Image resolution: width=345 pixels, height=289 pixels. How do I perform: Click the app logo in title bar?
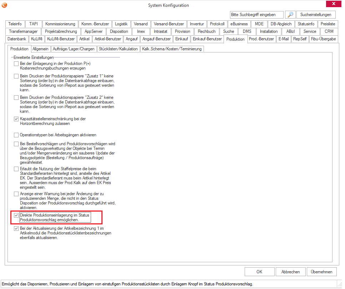(4, 5)
